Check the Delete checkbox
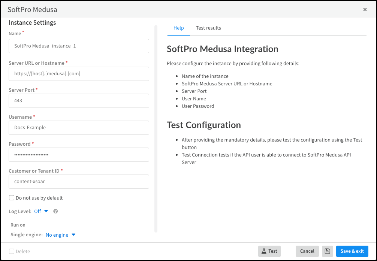The height and width of the screenshot is (261, 377). [12, 251]
